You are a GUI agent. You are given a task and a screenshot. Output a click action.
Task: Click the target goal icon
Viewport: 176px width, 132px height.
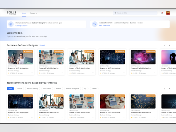tap(11, 24)
